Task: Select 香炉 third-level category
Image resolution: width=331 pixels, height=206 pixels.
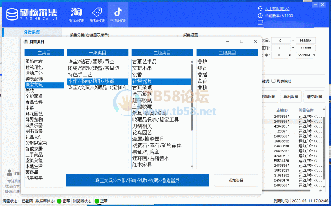Action: (202, 62)
